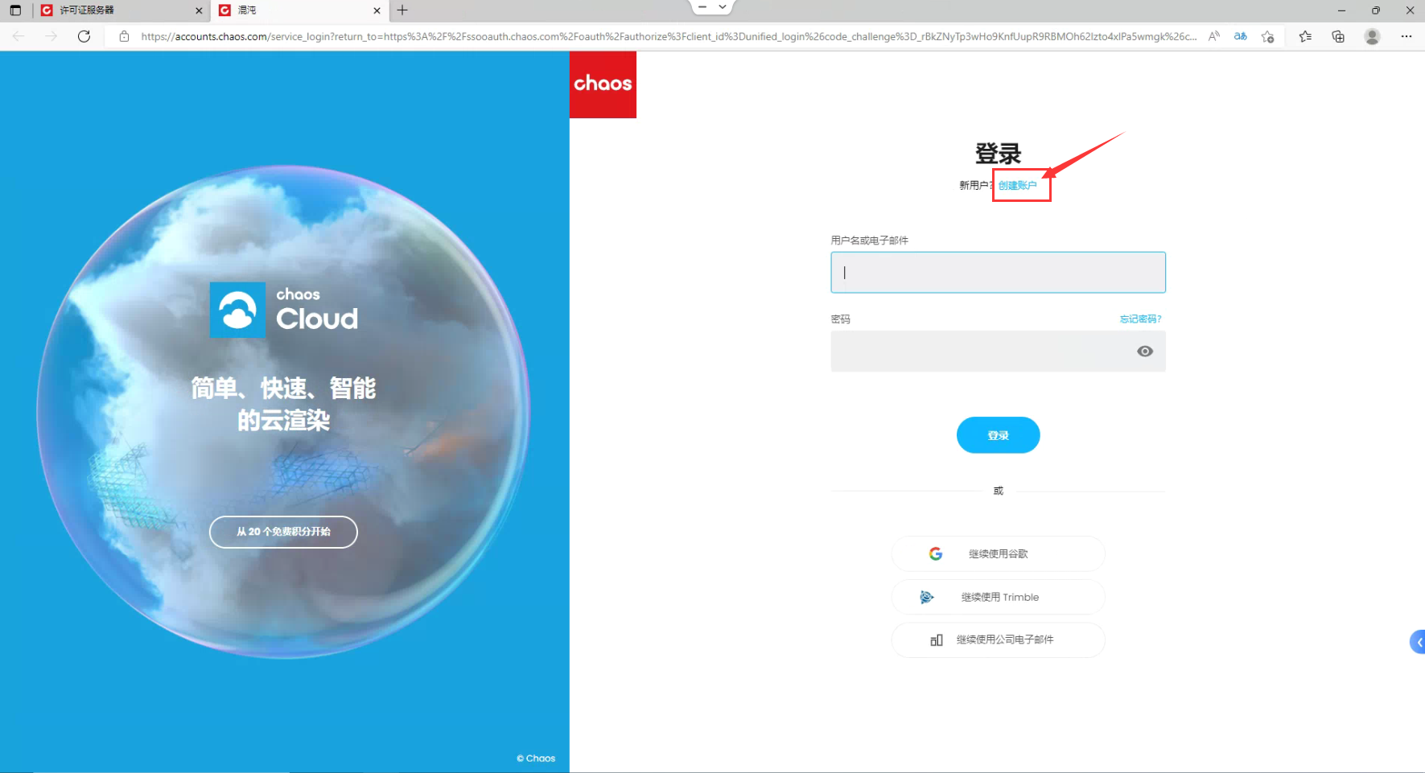Click 继续使用谷歌 button
Screen dimensions: 1425x773
[x=998, y=553]
